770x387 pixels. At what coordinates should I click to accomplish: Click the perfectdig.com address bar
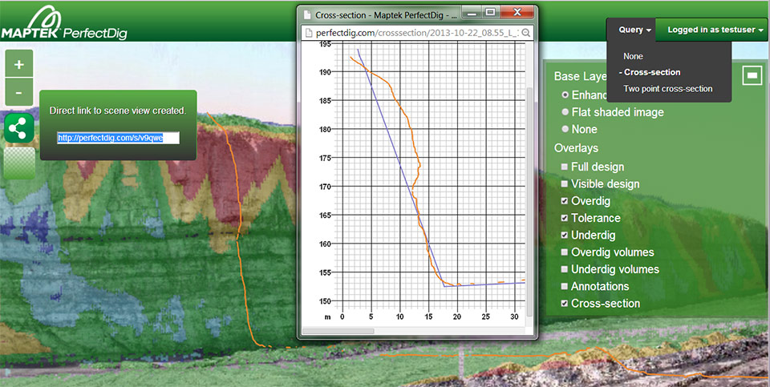pos(416,33)
